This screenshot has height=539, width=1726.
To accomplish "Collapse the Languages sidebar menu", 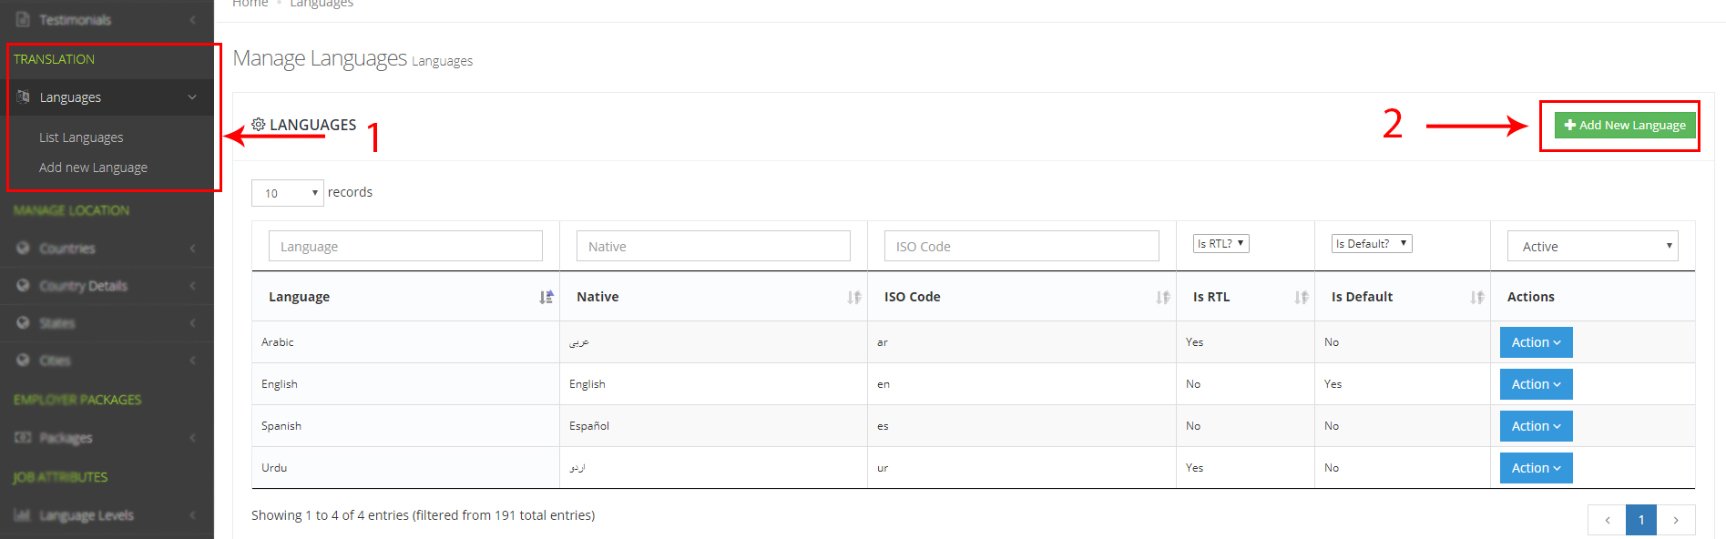I will point(192,97).
